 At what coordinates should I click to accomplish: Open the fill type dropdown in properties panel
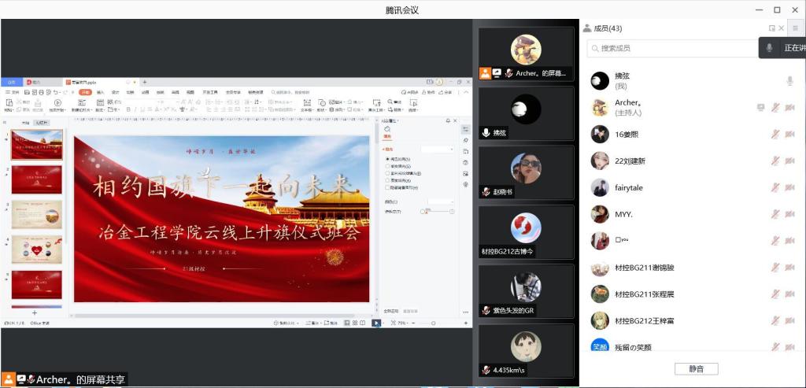point(438,149)
